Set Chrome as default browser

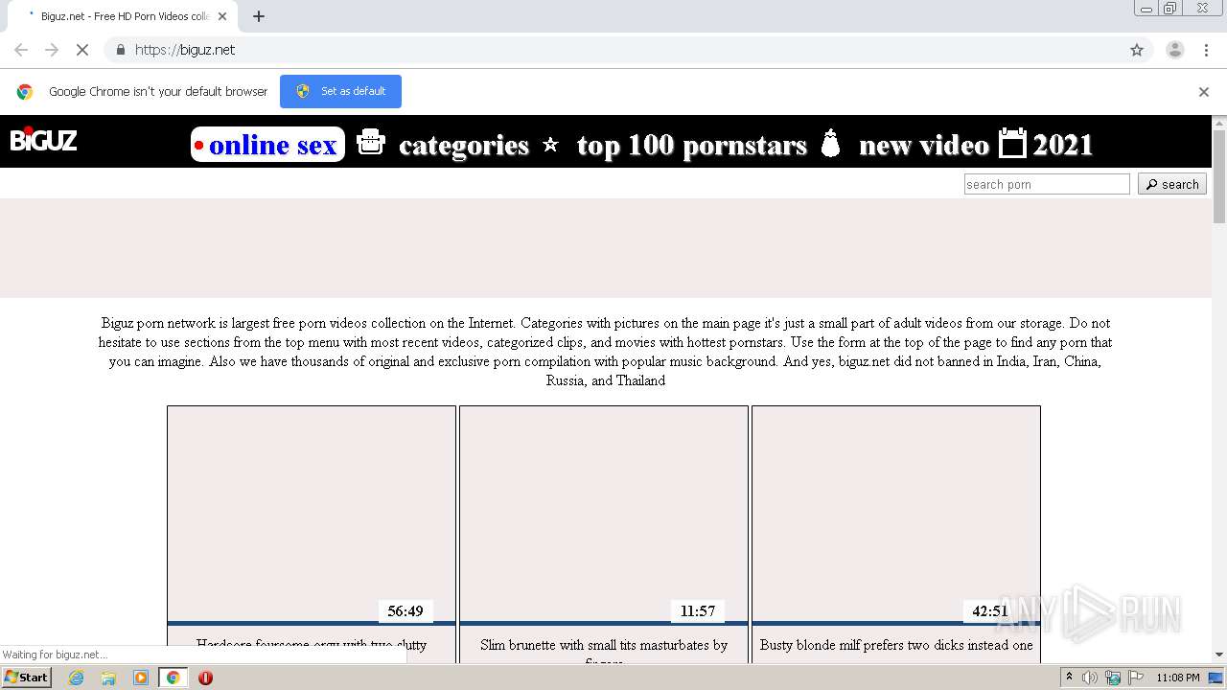pos(340,91)
